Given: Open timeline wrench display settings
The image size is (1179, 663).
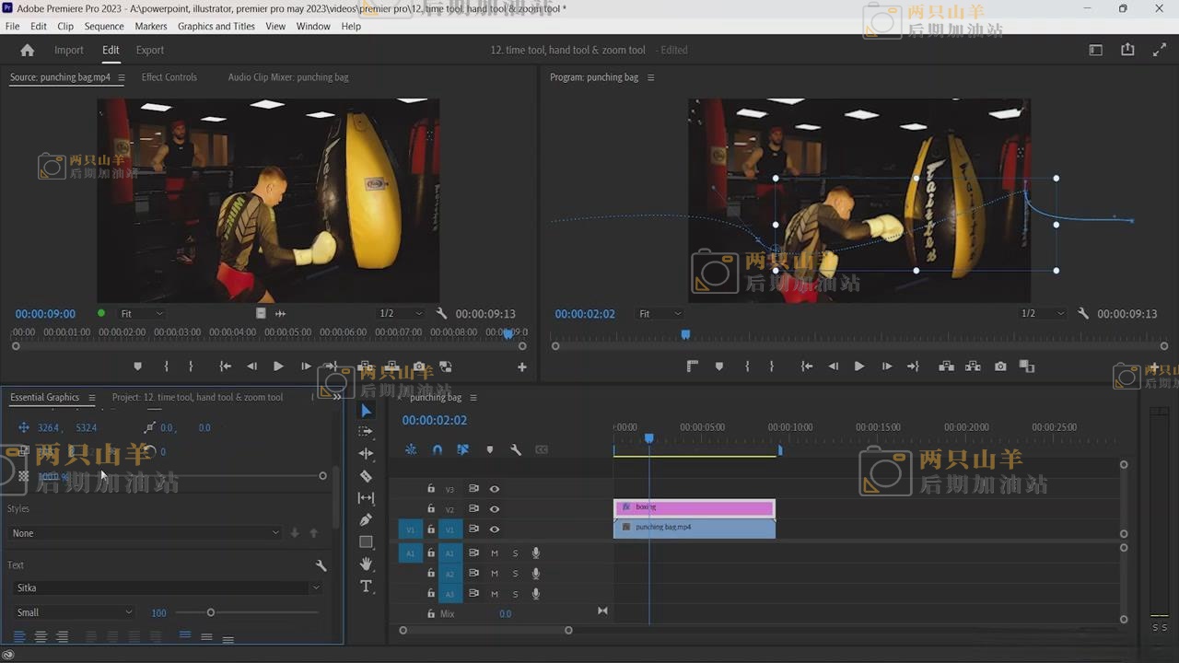Looking at the screenshot, I should (x=516, y=449).
